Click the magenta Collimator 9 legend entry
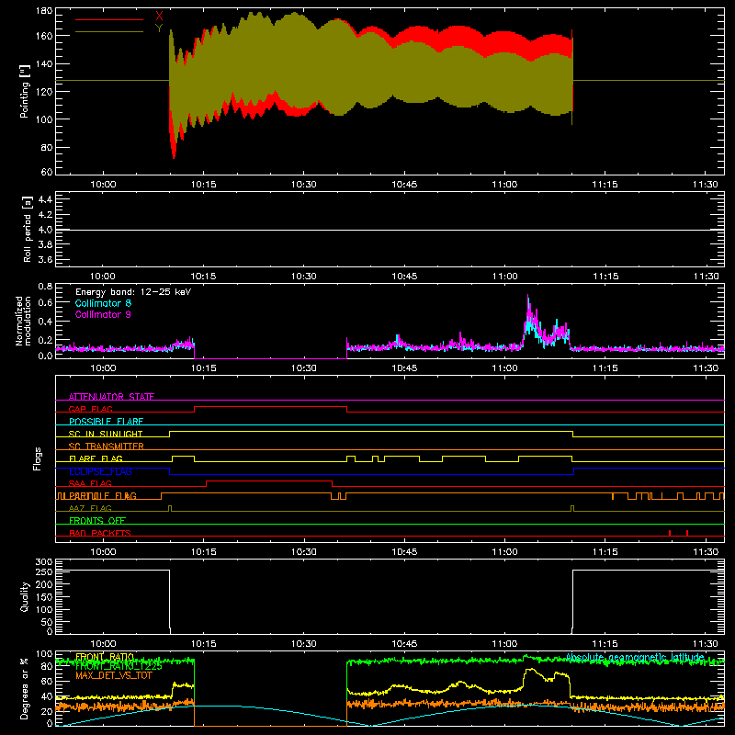The height and width of the screenshot is (735, 735). (103, 314)
